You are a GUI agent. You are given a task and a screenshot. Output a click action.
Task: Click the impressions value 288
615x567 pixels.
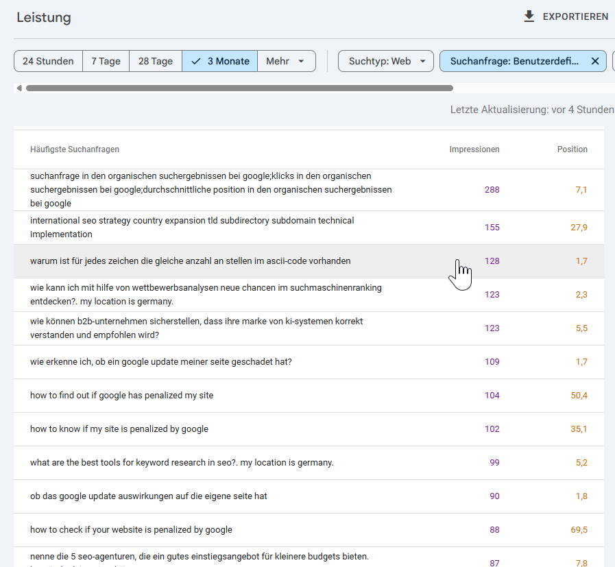(492, 190)
